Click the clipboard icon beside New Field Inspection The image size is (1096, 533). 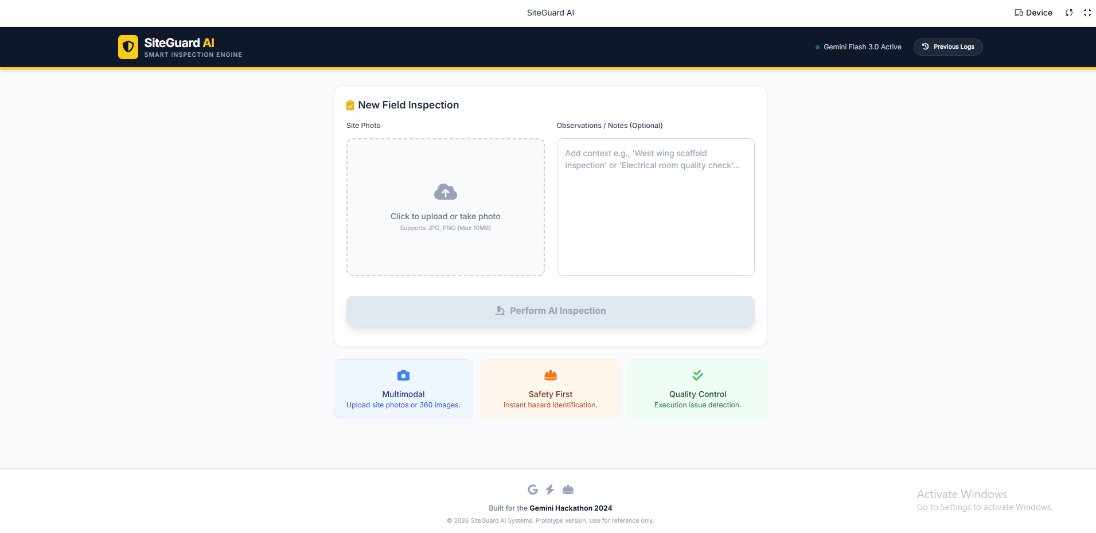point(350,105)
